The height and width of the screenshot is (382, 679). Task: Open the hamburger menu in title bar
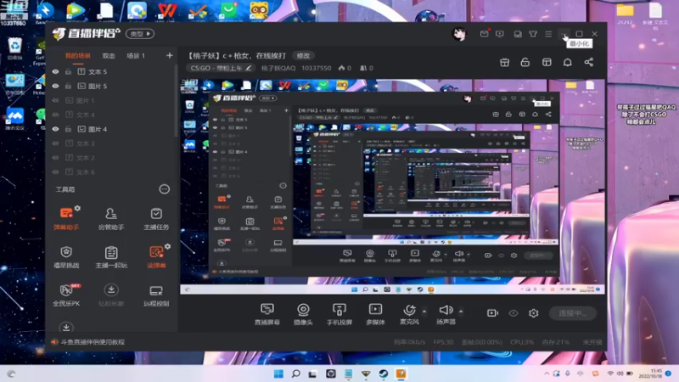(x=548, y=34)
